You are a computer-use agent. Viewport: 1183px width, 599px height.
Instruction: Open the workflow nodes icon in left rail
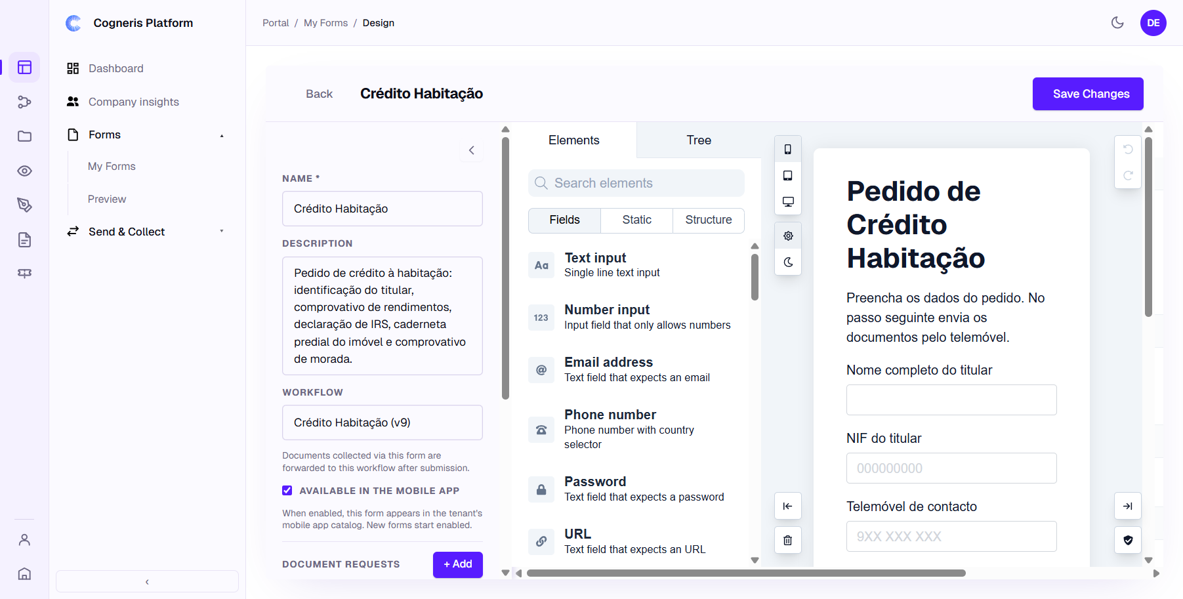click(x=24, y=102)
